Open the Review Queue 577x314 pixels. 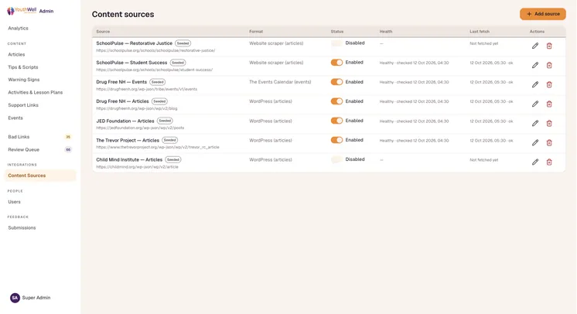pos(23,149)
